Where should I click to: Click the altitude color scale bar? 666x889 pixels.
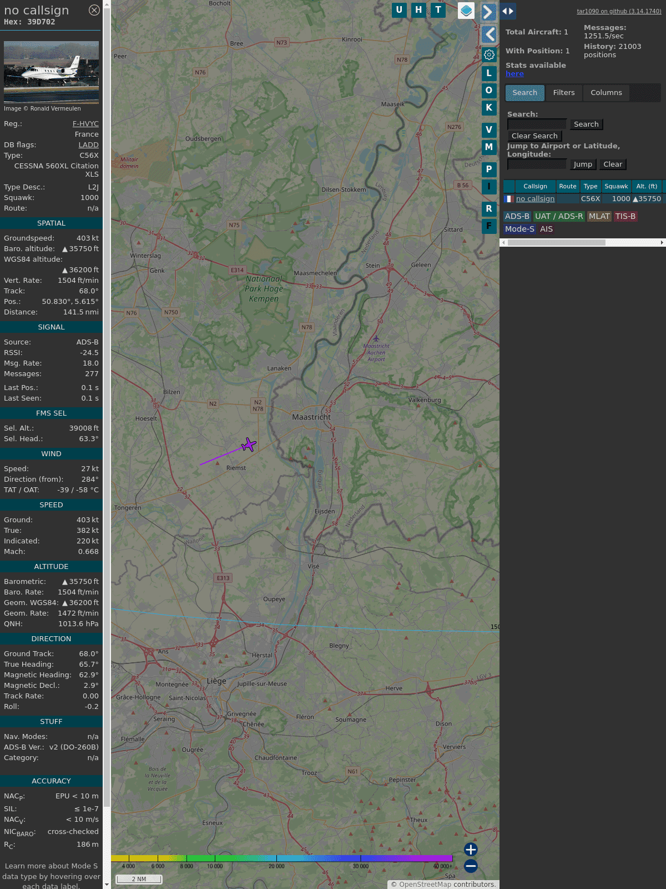coord(282,858)
